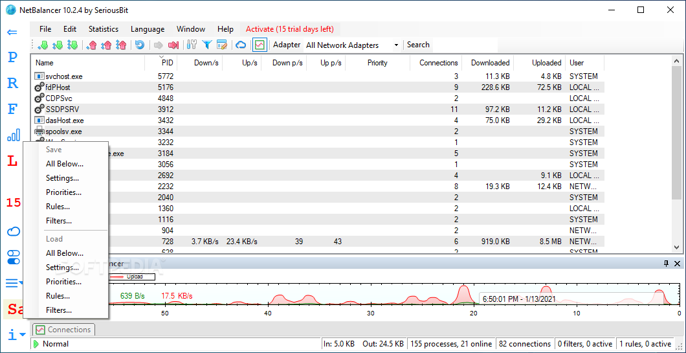Open the bar chart statistics sidebar icon
Screen dimensions: 686x353
point(14,135)
